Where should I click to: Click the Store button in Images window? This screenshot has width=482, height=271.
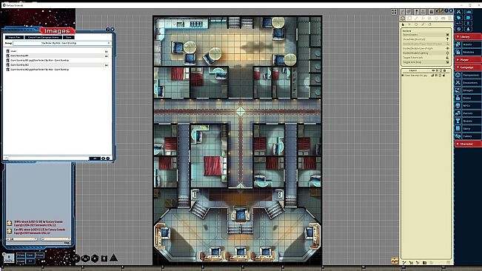[x=69, y=37]
